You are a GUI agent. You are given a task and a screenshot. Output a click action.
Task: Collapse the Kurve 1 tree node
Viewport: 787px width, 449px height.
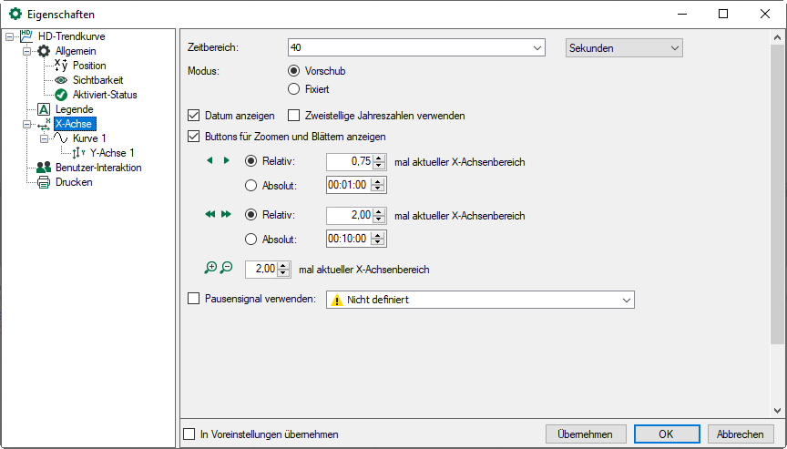tap(43, 138)
